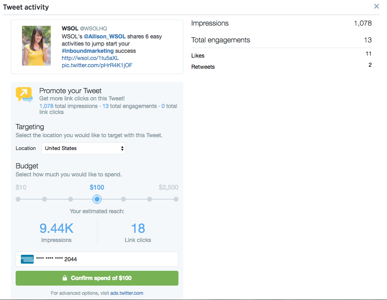This screenshot has height=300, width=387.
Task: Set budget slider to the $10 minimum stop
Action: pos(18,199)
